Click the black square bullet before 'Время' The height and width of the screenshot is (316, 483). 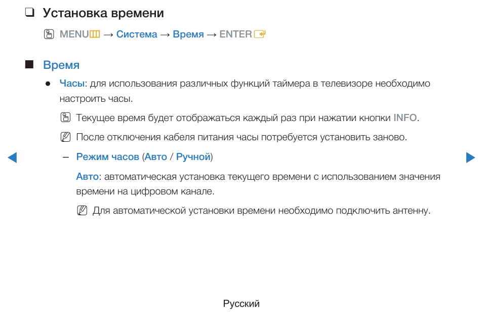pos(29,65)
